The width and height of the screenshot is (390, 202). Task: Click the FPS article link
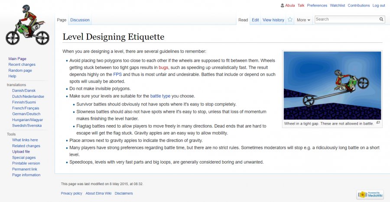click(x=117, y=74)
